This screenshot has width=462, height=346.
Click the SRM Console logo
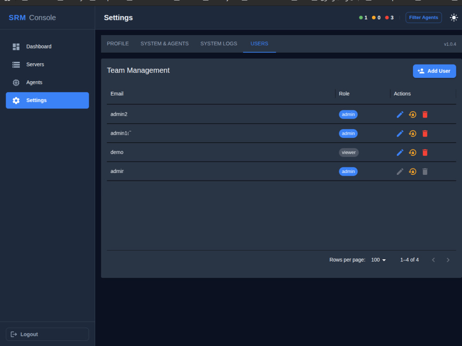pos(32,18)
